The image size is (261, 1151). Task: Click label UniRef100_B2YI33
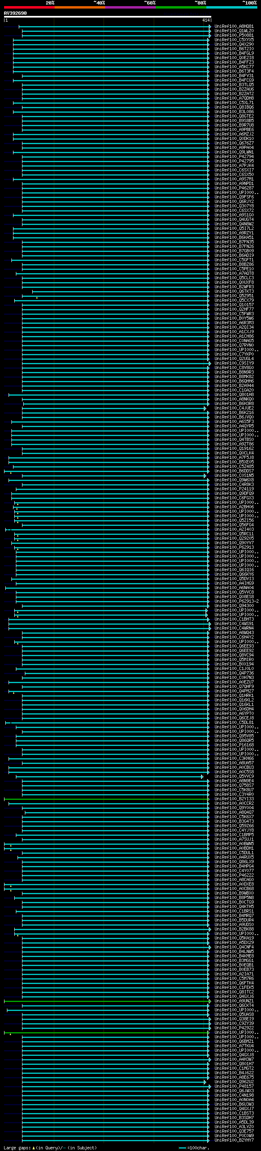234,799
